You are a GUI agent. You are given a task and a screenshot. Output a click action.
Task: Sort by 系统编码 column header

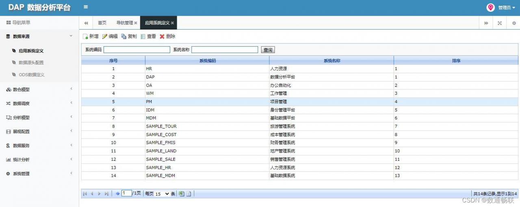(207, 60)
